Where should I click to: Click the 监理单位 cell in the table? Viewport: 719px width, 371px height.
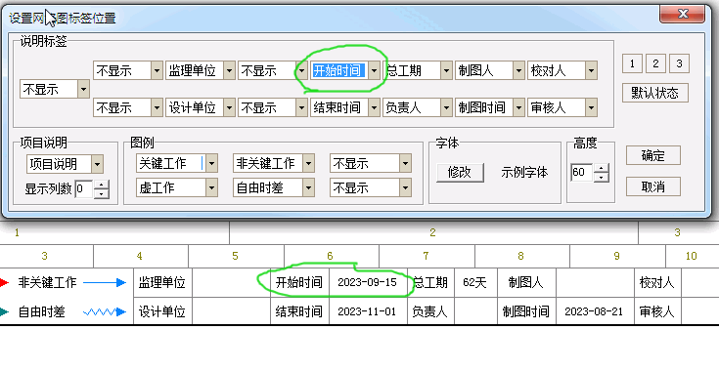coord(162,282)
